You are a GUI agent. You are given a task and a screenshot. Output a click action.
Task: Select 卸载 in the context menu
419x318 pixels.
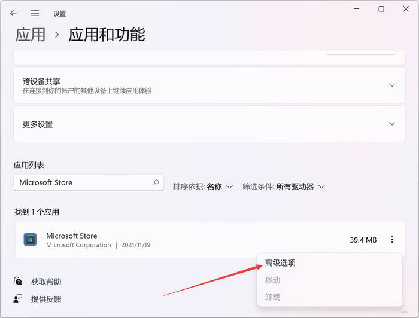click(272, 297)
